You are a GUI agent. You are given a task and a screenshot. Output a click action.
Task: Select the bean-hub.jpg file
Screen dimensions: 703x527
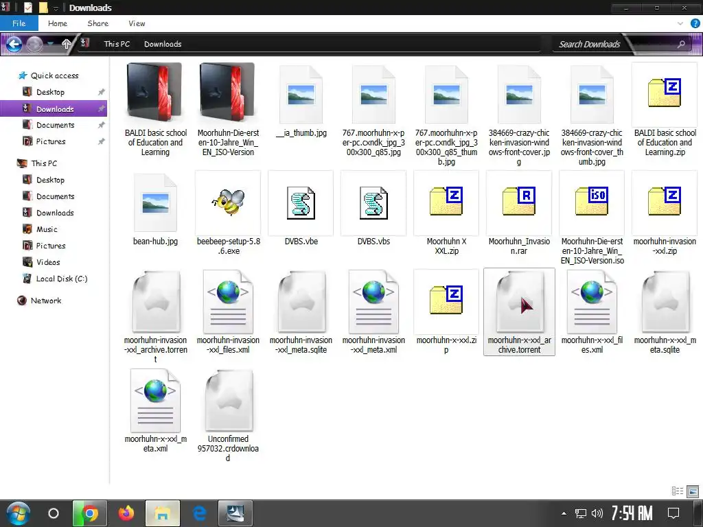coord(155,209)
